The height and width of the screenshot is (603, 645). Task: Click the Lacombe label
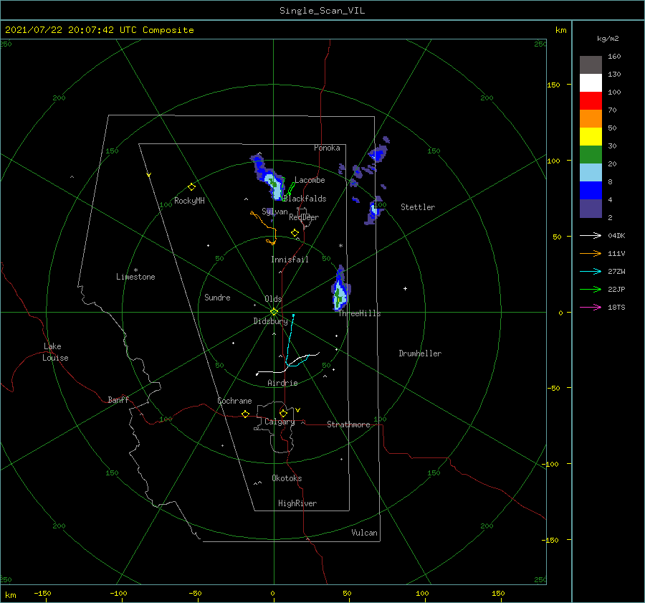point(310,180)
